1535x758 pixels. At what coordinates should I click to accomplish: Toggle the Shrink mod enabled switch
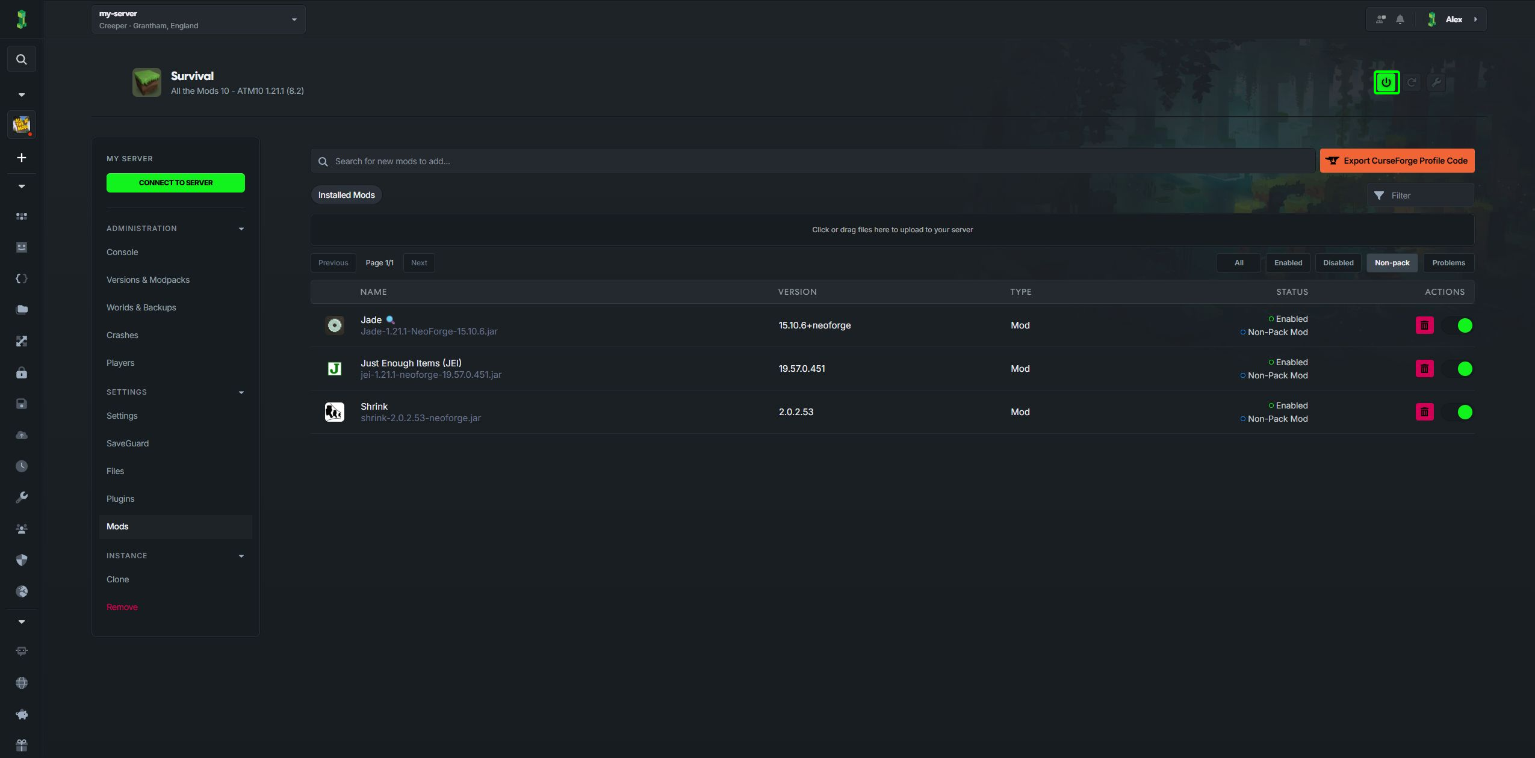click(x=1457, y=412)
